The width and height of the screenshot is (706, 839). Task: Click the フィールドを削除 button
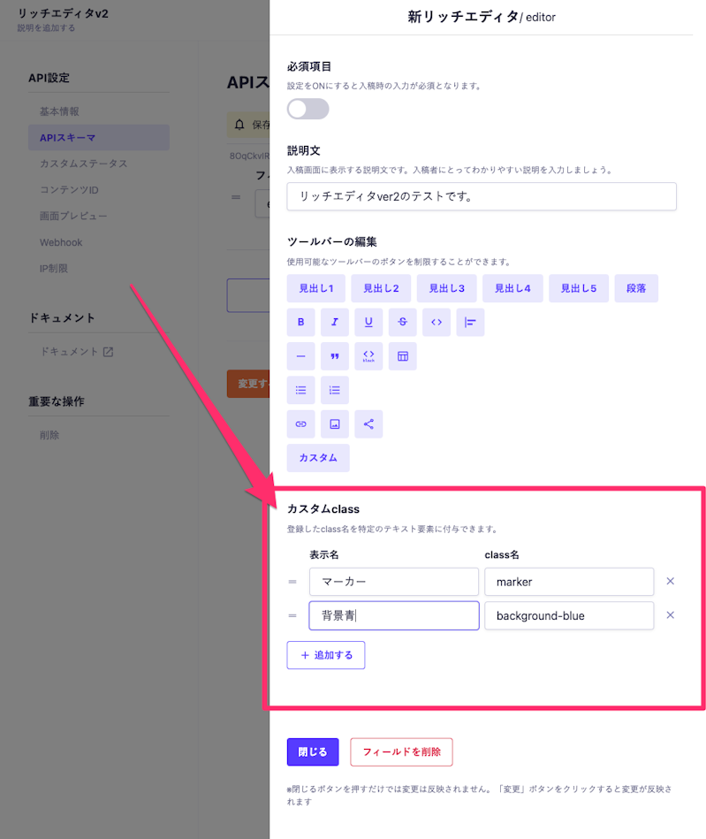[x=402, y=751]
